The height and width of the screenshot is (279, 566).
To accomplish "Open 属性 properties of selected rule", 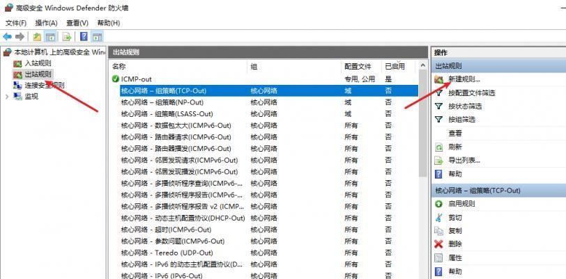I will coord(454,257).
